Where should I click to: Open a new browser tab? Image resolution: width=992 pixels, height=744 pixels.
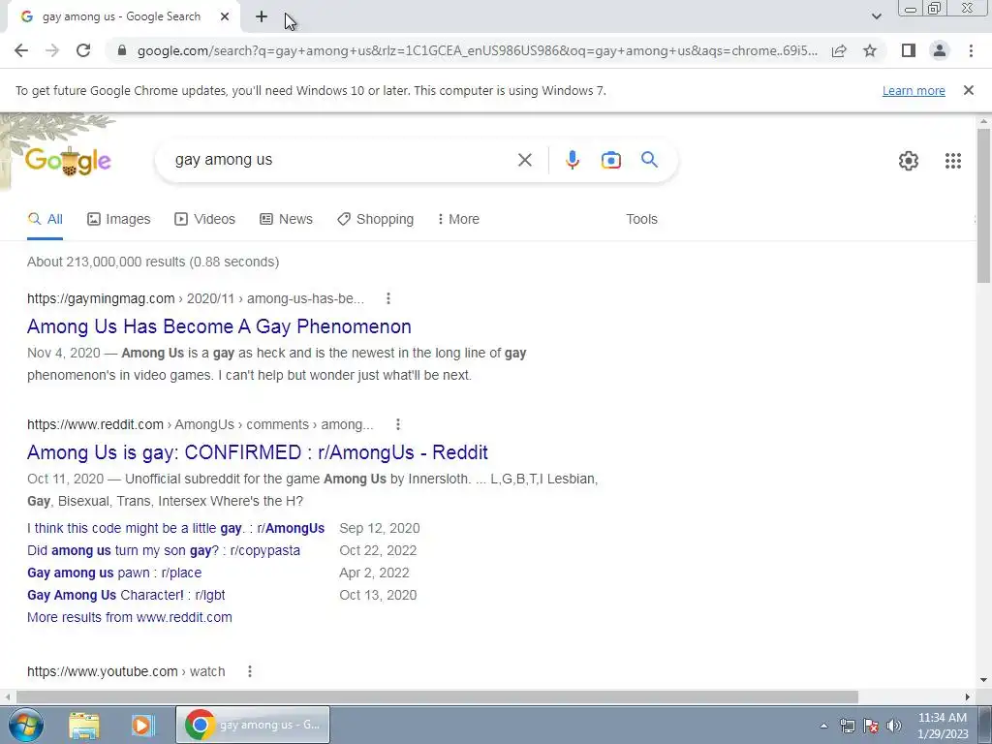point(262,16)
